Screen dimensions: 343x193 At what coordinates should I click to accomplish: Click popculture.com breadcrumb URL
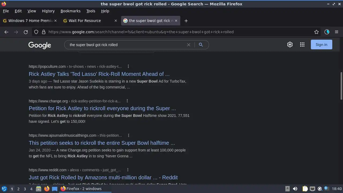75,66
